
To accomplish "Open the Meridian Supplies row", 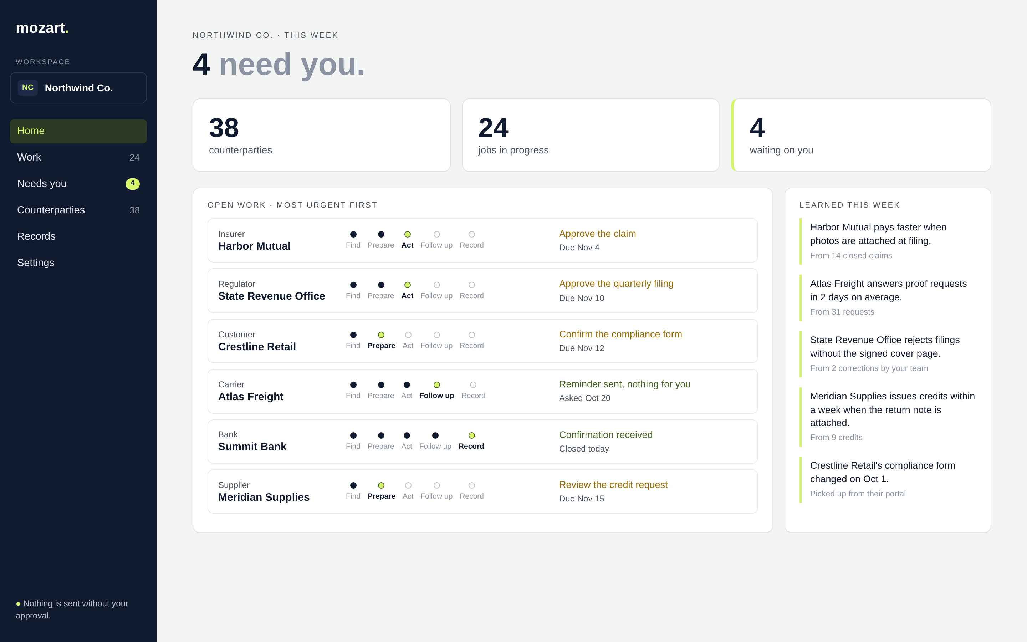I will coord(482,492).
